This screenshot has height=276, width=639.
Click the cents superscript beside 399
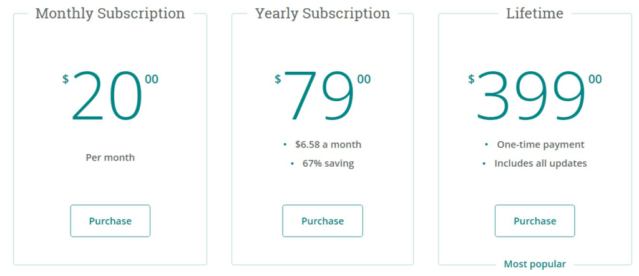pos(595,79)
